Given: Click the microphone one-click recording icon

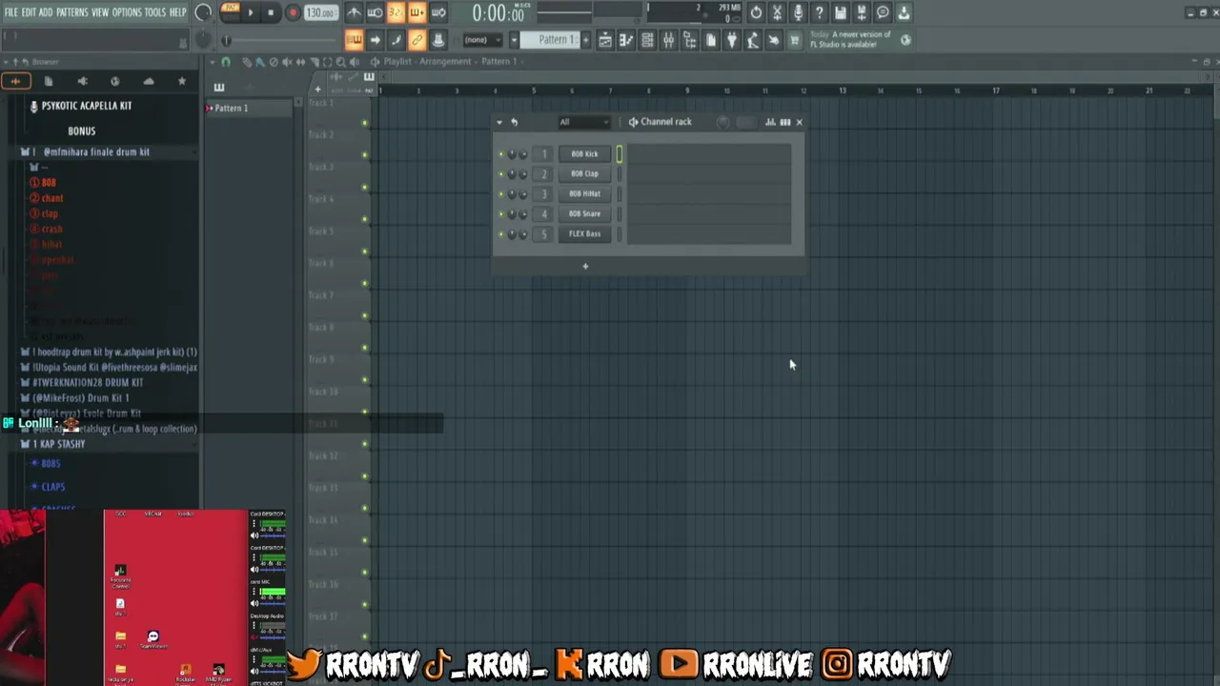Looking at the screenshot, I should pos(798,12).
